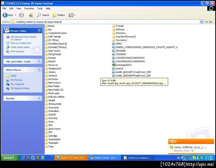Click the folder name DCinside [Tiffany]
This screenshot has height=168, width=216.
[x=57, y=47]
